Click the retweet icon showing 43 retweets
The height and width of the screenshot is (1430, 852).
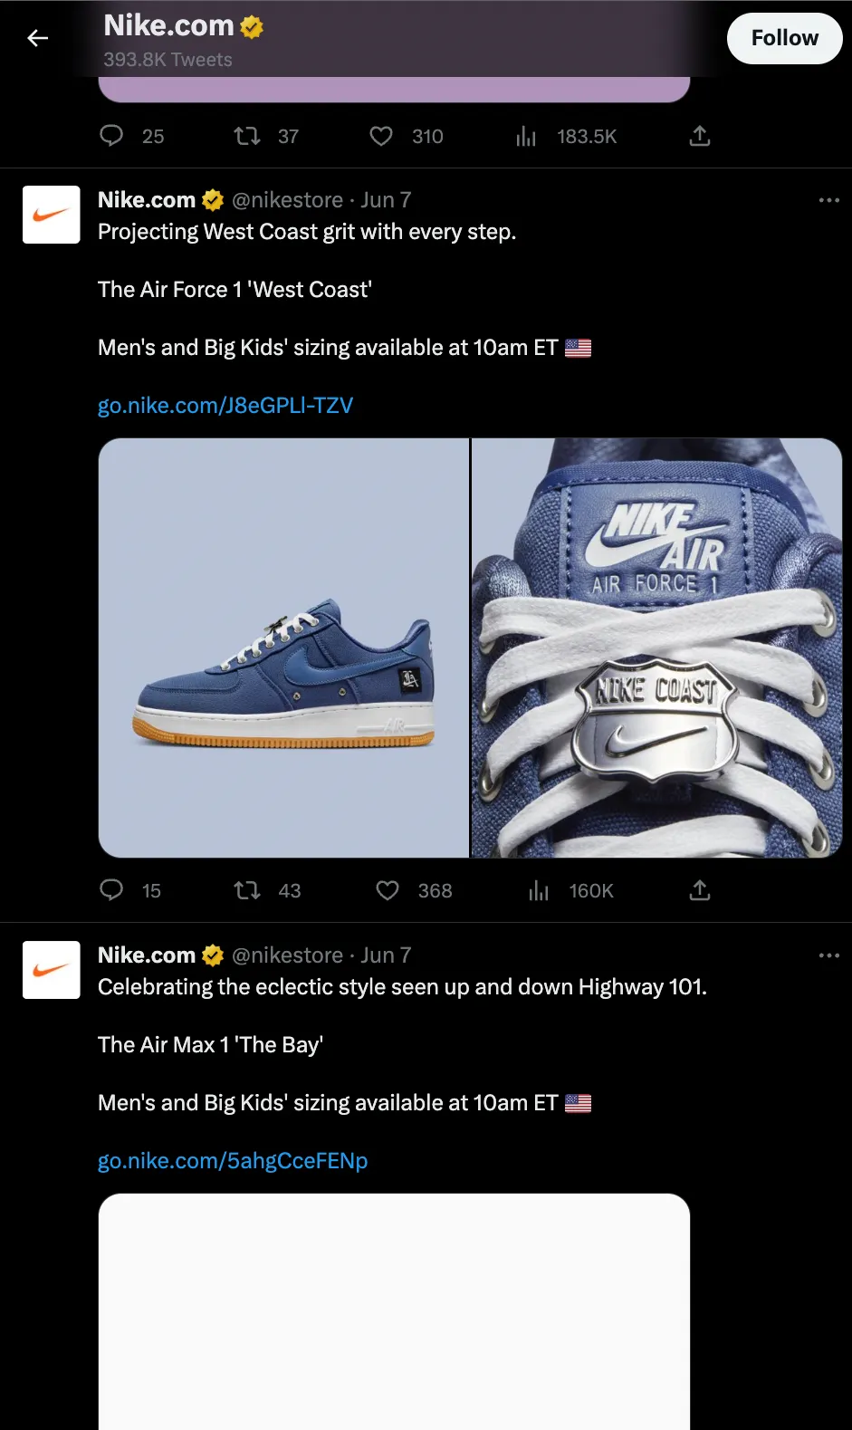(x=246, y=890)
